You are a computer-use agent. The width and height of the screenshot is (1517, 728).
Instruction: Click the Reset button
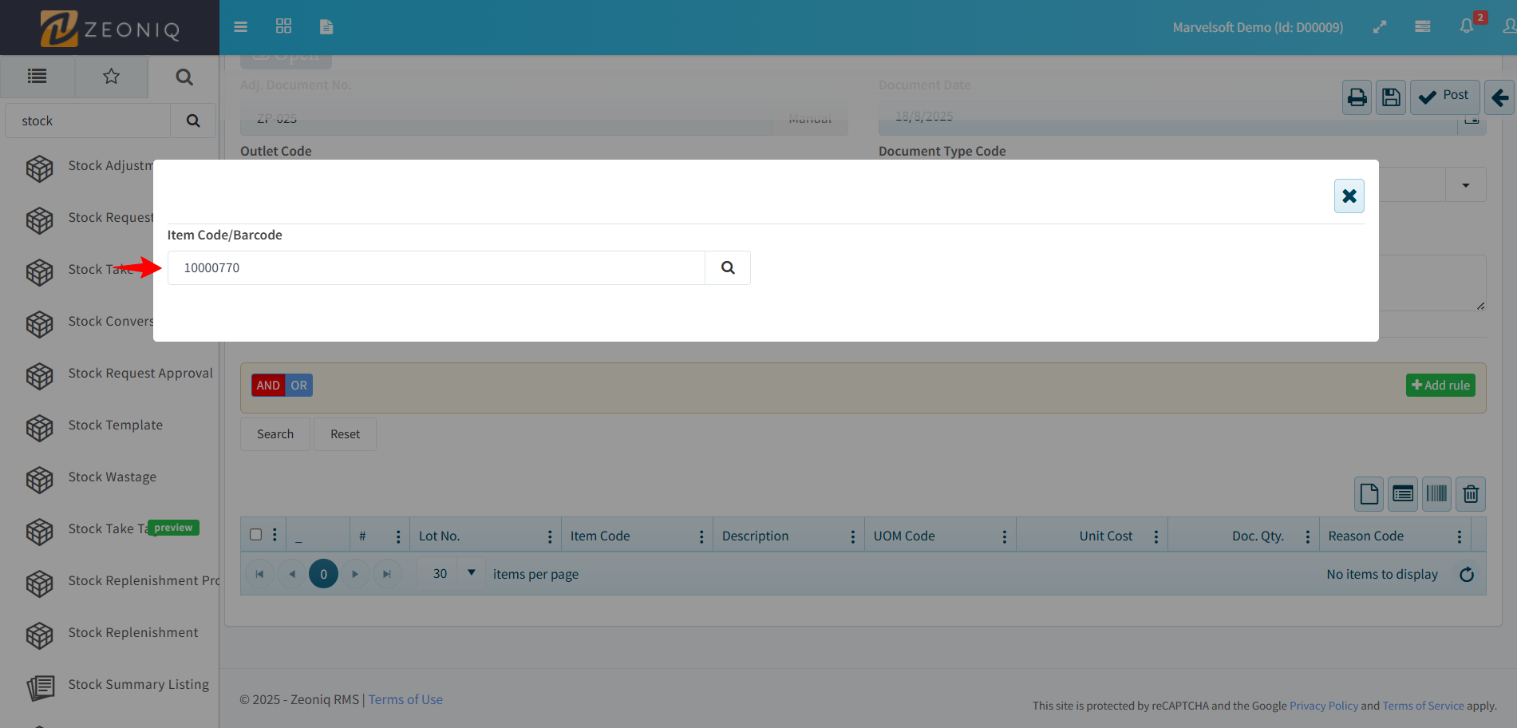346,434
